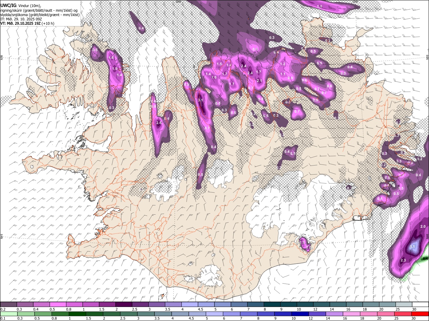
Task: Pick the white 30+ snow legend swatch
Action: click(x=420, y=305)
